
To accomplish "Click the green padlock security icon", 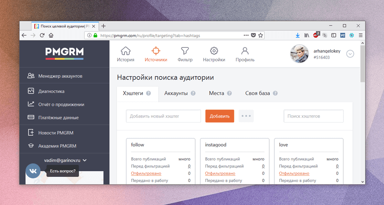I will point(95,36).
